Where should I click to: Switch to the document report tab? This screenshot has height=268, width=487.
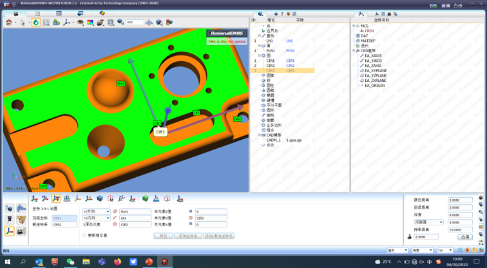[x=37, y=13]
